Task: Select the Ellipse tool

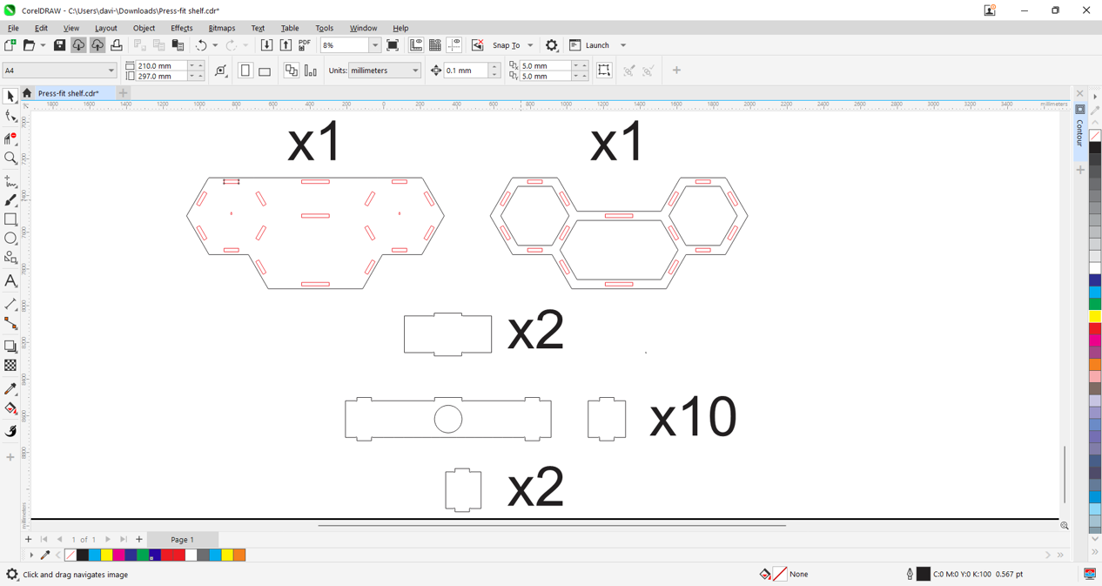Action: coord(10,239)
